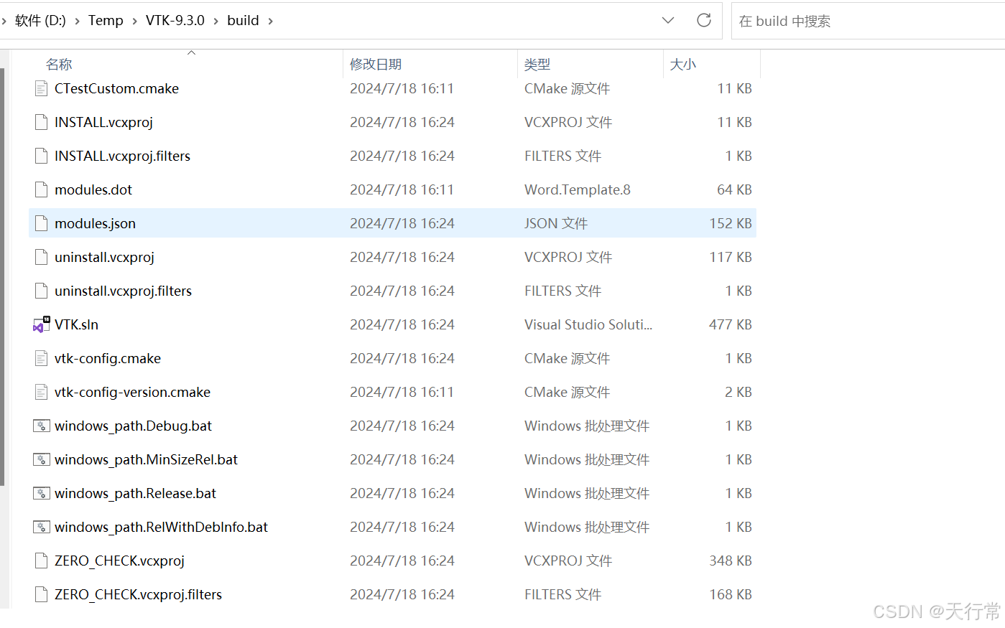This screenshot has width=1005, height=628.
Task: Select the file name modules.dot
Action: [x=93, y=189]
